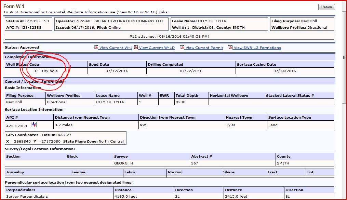Select '3.2 miles' distance value
The width and height of the screenshot is (347, 200).
(64, 125)
